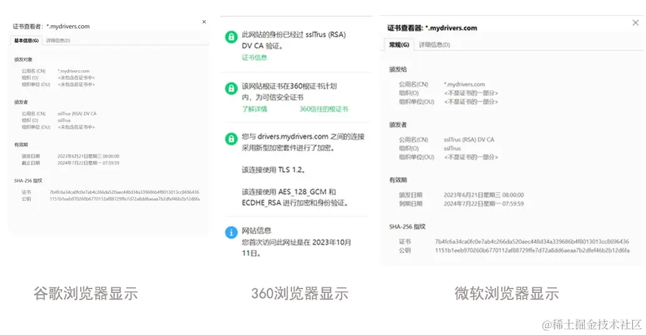
Task: Click the 该连接使用 TLS 1.2 text
Action: click(273, 169)
